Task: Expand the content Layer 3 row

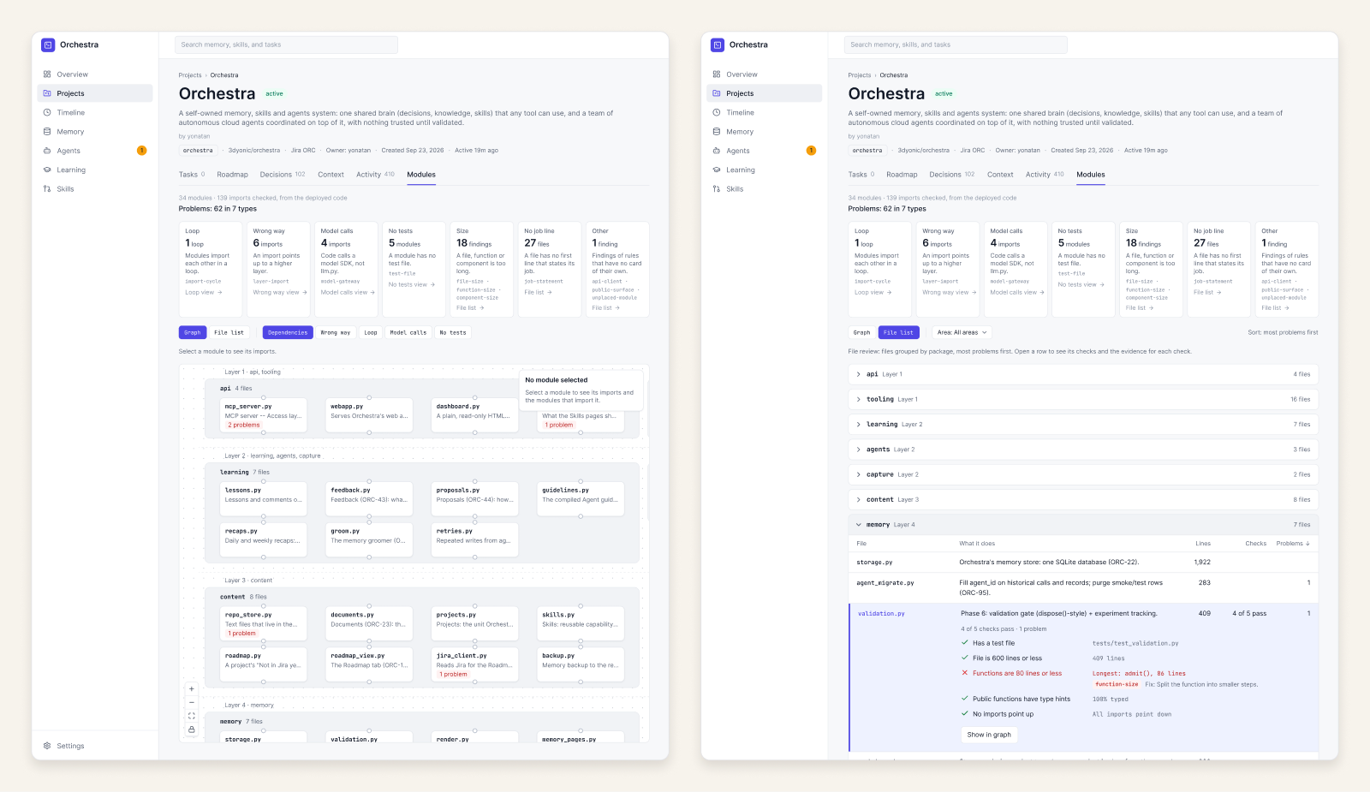Action: tap(1083, 499)
